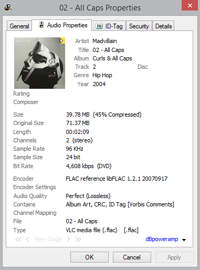Confirm with the OK button

[89, 257]
